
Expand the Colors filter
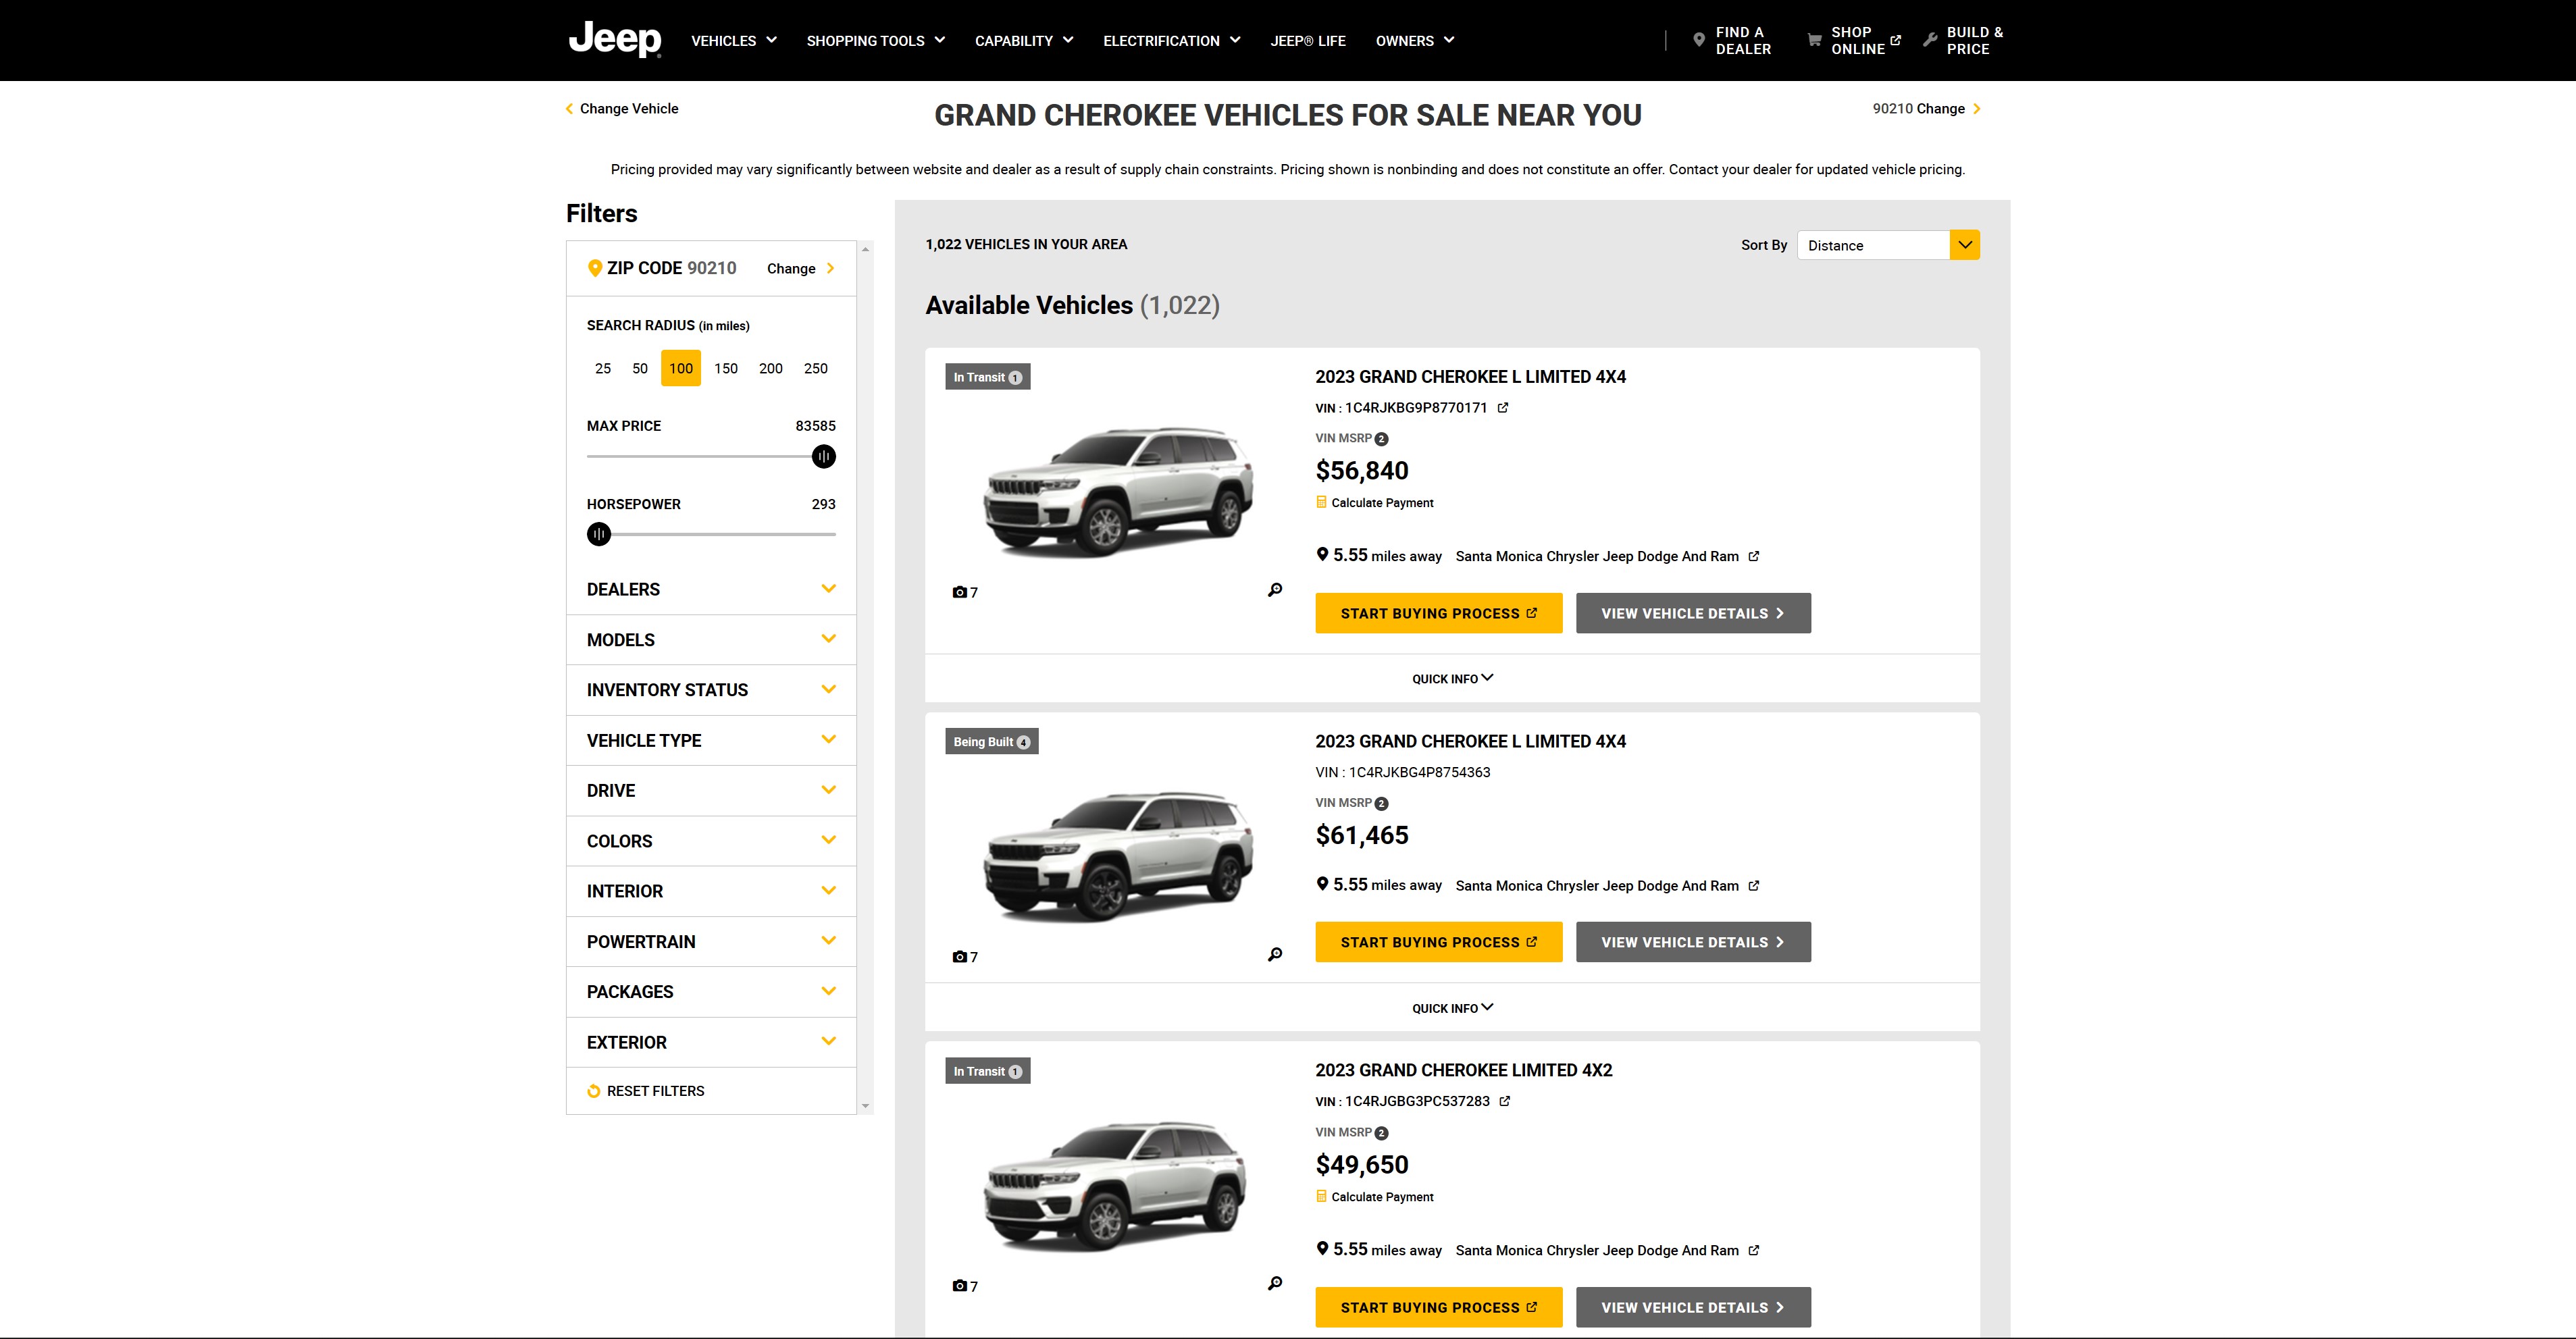(x=711, y=841)
